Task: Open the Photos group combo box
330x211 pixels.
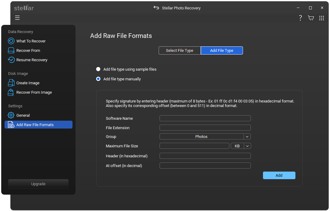Action: pos(205,136)
